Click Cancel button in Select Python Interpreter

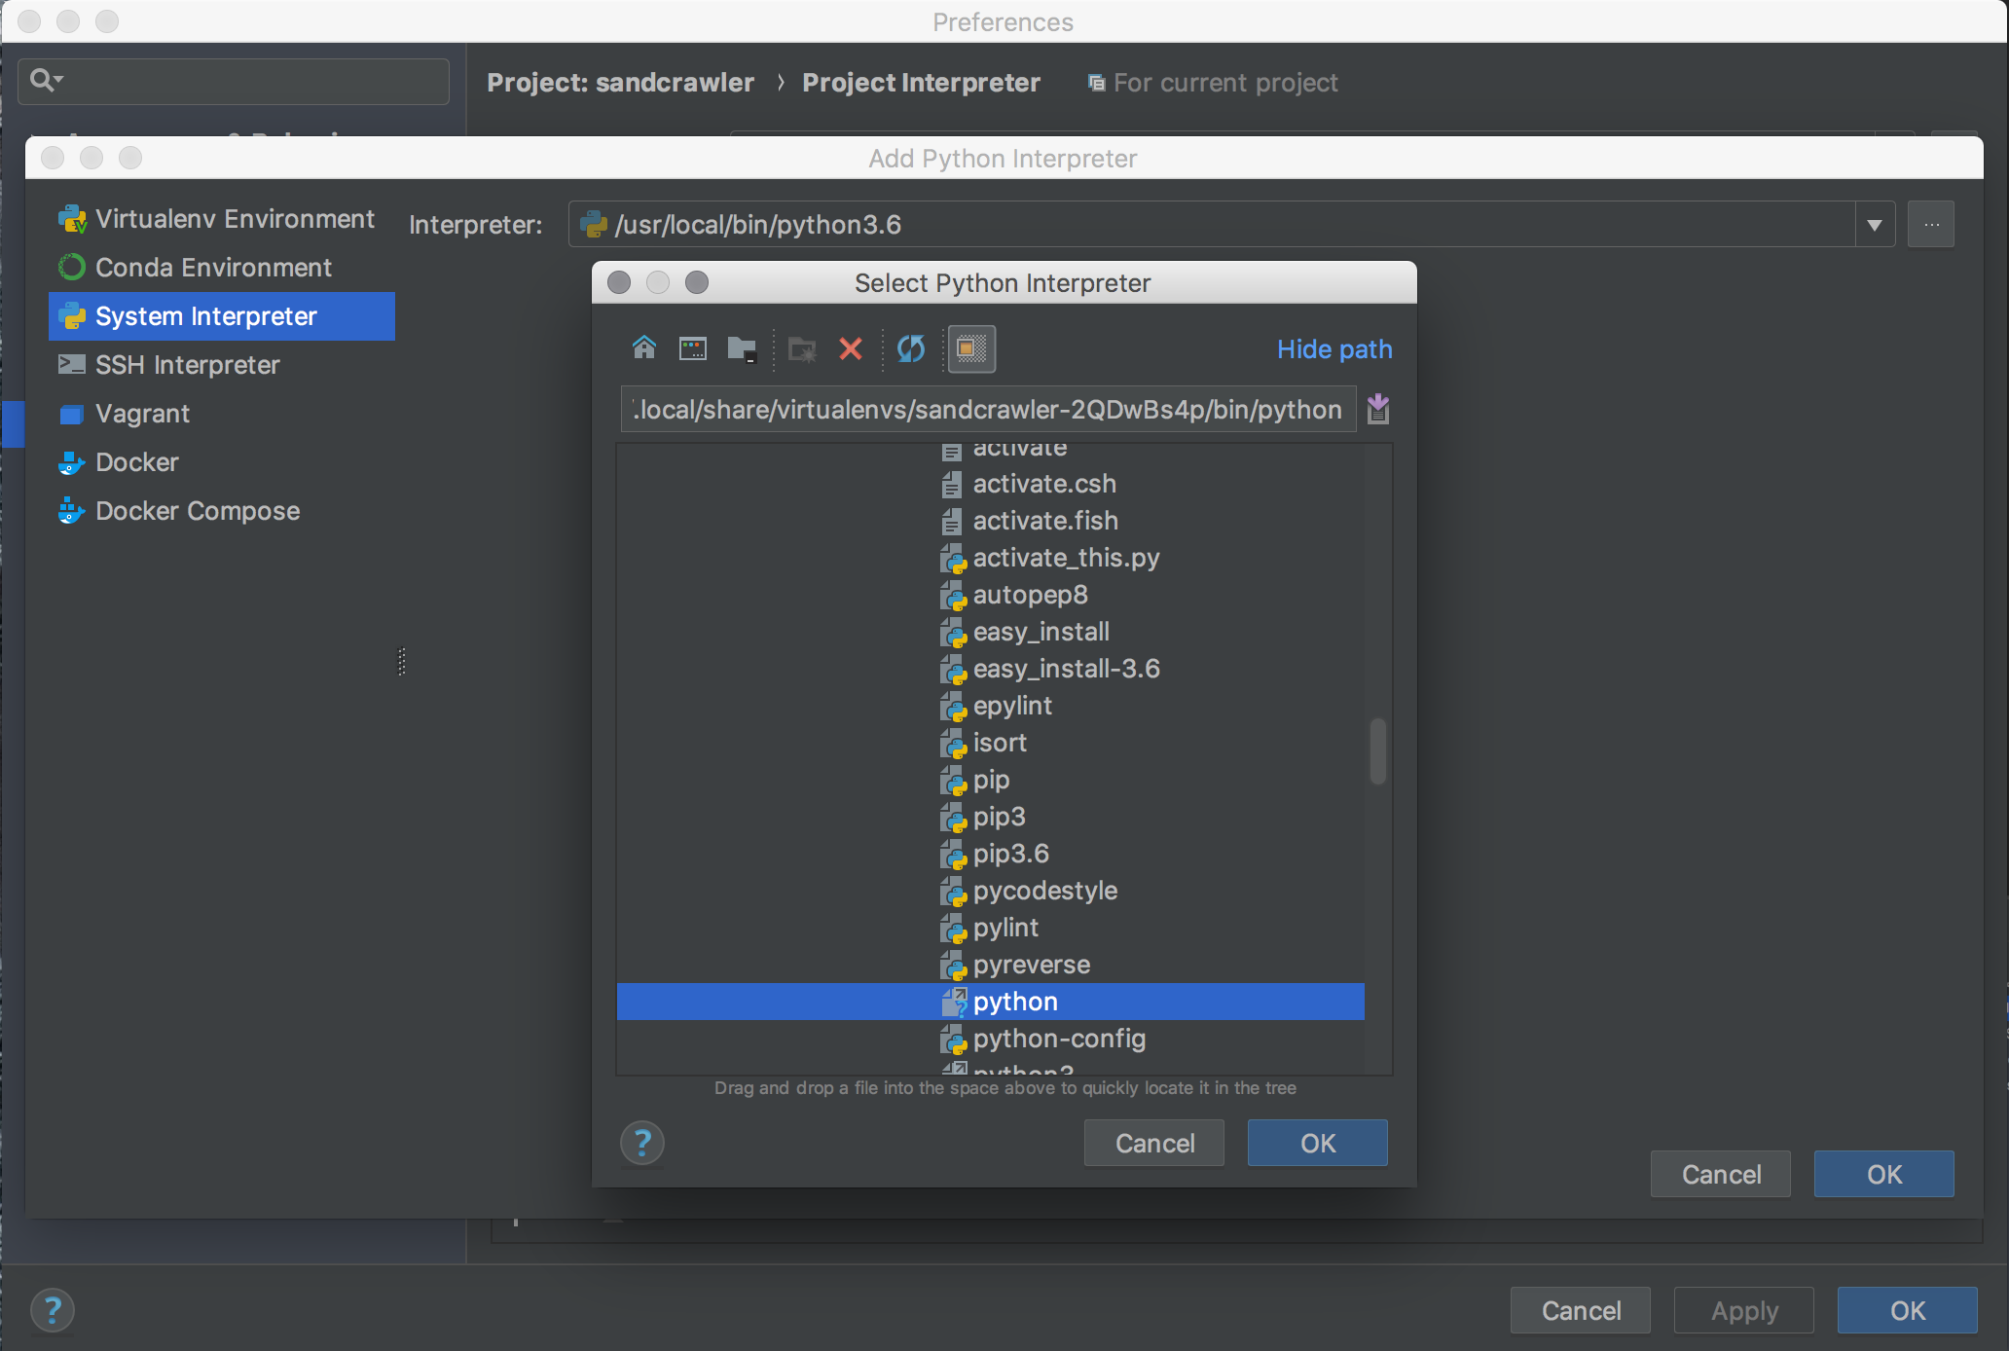[1153, 1142]
